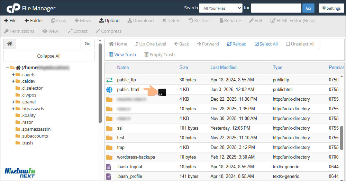This screenshot has height=181, width=346.
Task: Click the home icon beside path field
Action: [x=10, y=44]
